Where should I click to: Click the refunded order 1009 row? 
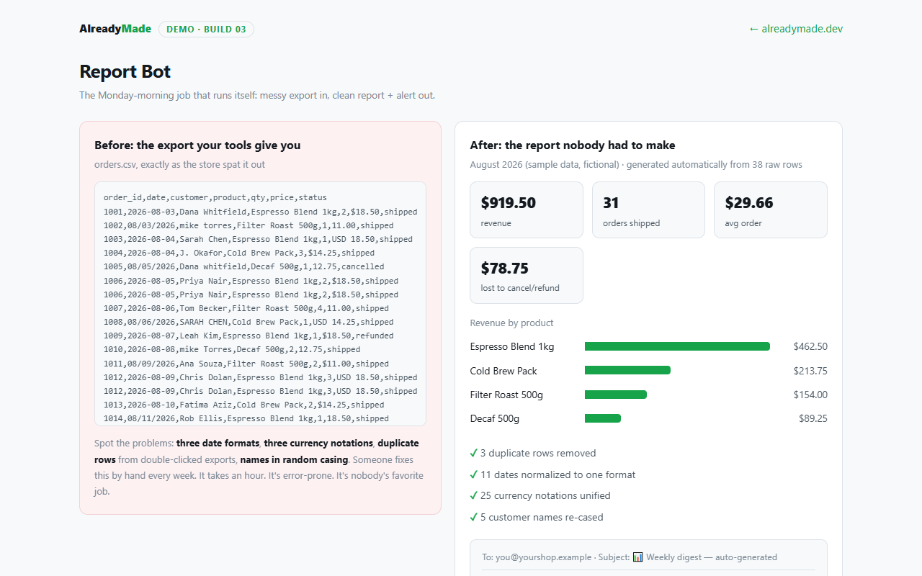249,336
